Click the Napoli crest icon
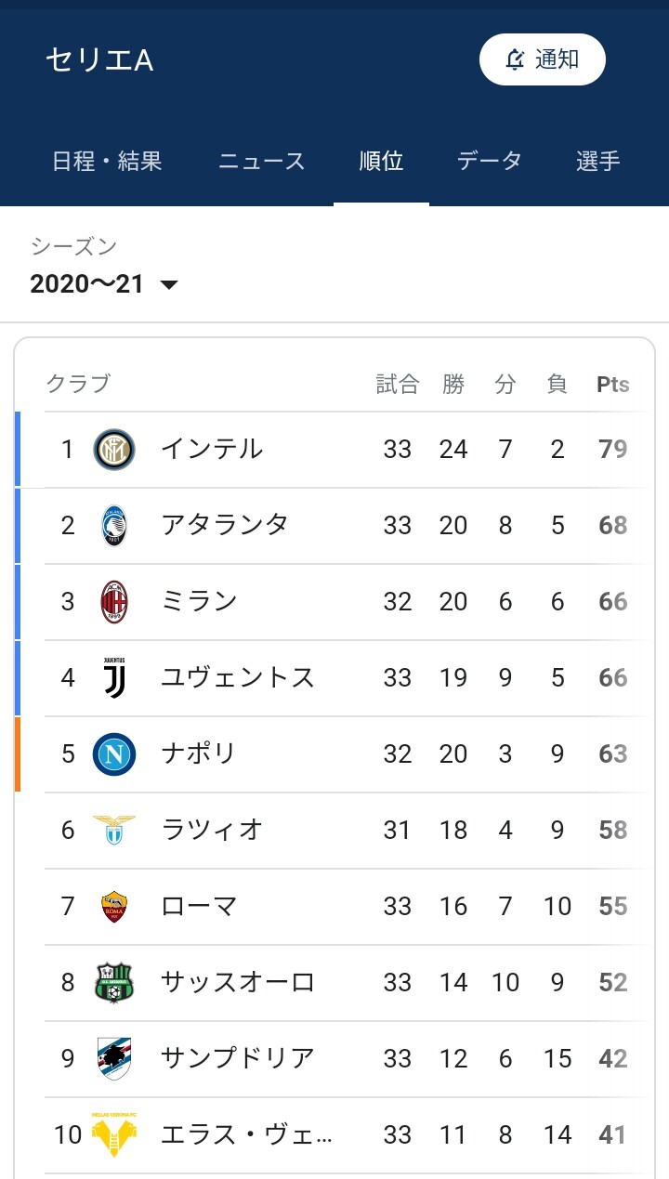The height and width of the screenshot is (1179, 669). pyautogui.click(x=114, y=754)
